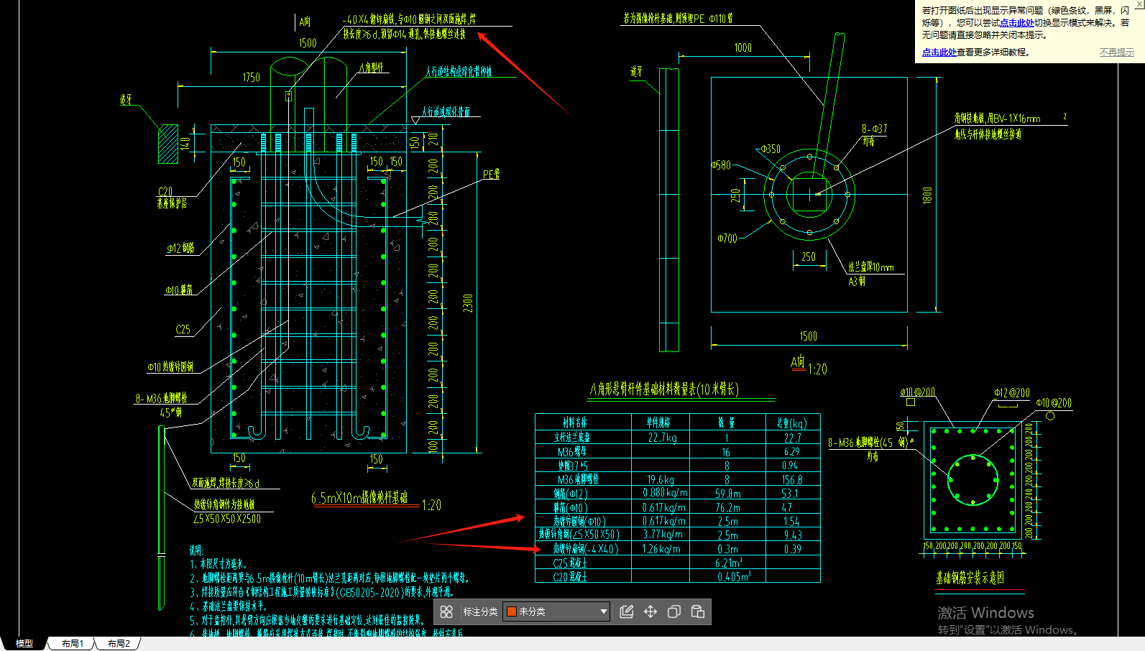The height and width of the screenshot is (651, 1145).
Task: Click the table cell 59.8m
Action: 727,494
